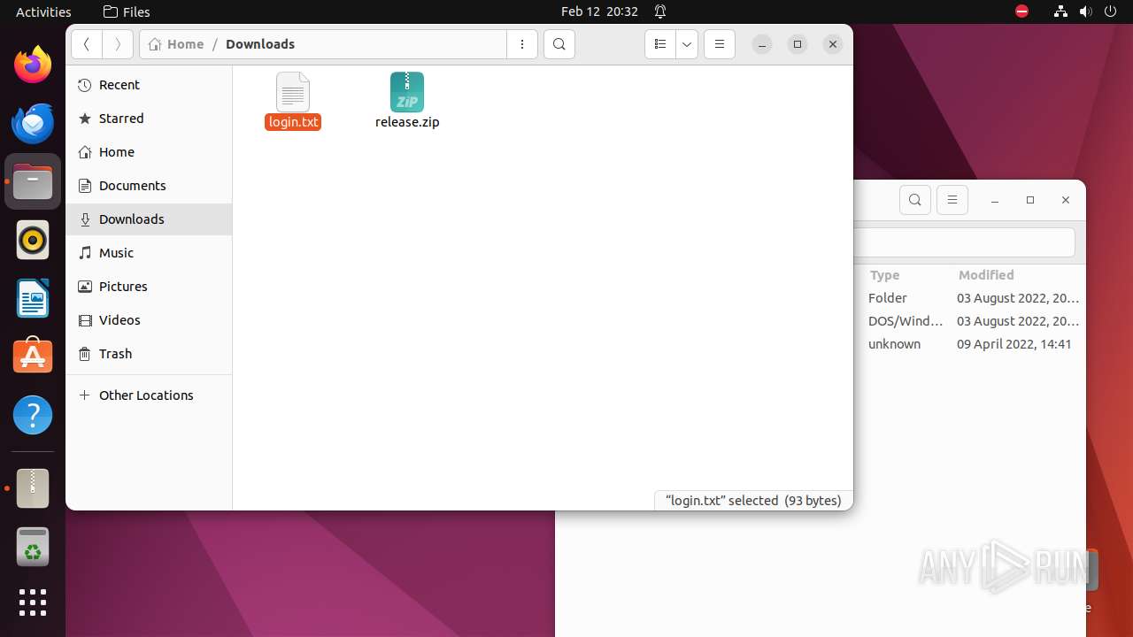Maximize the Archive Manager window
Viewport: 1133px width, 637px height.
point(1030,200)
